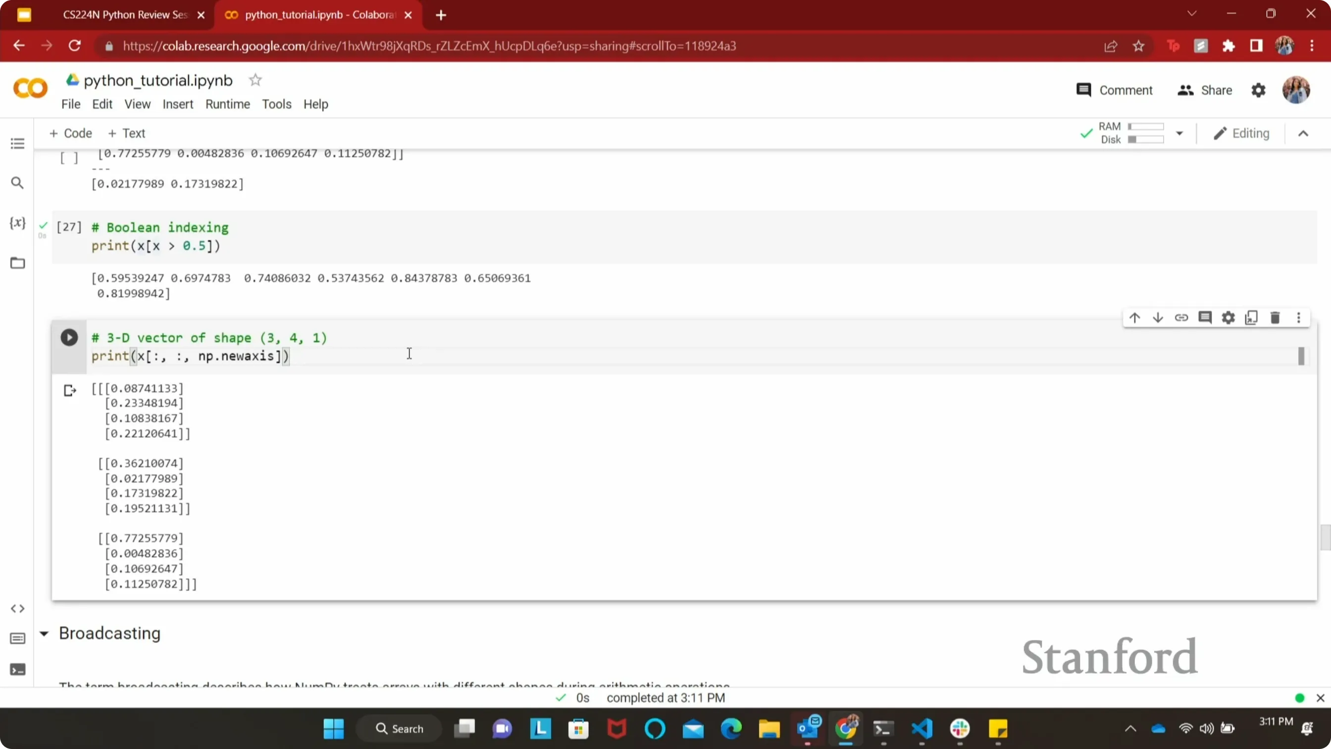Screen dimensions: 1331x749
Task: Collapse the header with chevron
Action: 1303,133
